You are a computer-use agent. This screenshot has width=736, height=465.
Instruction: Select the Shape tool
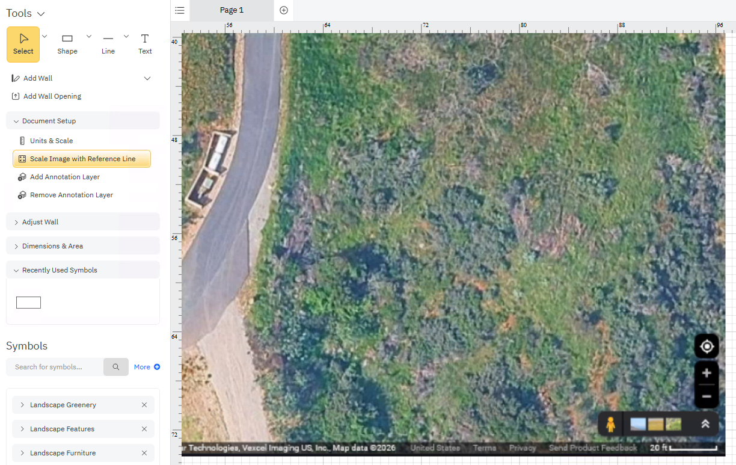[x=67, y=44]
